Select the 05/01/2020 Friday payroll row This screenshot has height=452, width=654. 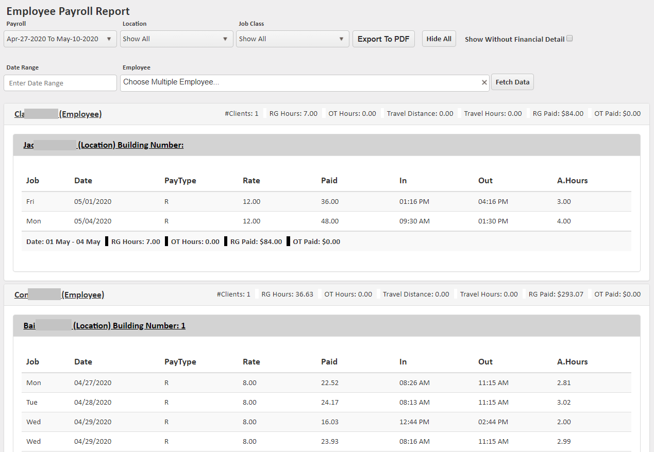click(326, 202)
